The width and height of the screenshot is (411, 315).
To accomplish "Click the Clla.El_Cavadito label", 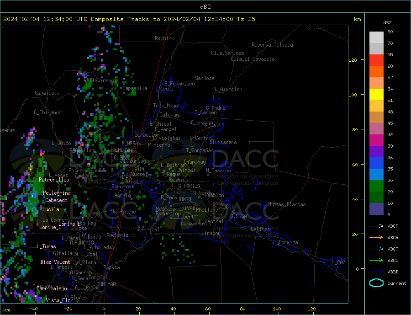I will tap(253, 59).
